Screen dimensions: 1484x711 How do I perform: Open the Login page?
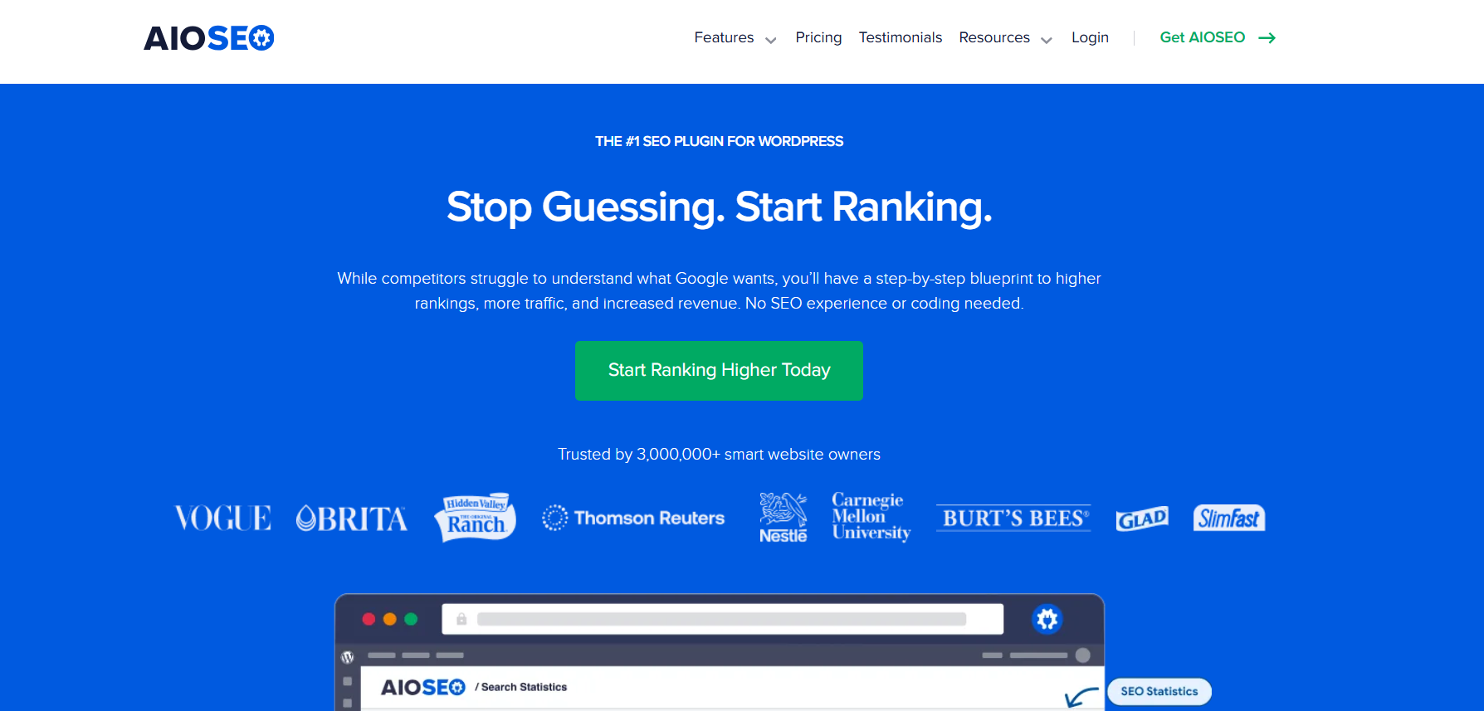(x=1090, y=38)
